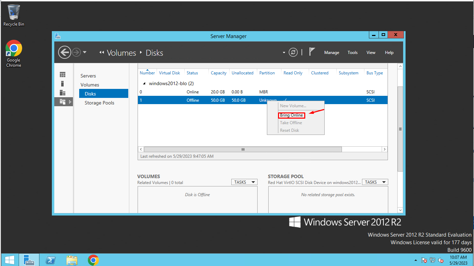Image resolution: width=474 pixels, height=266 pixels.
Task: Open Chrome from the taskbar
Action: (93, 260)
